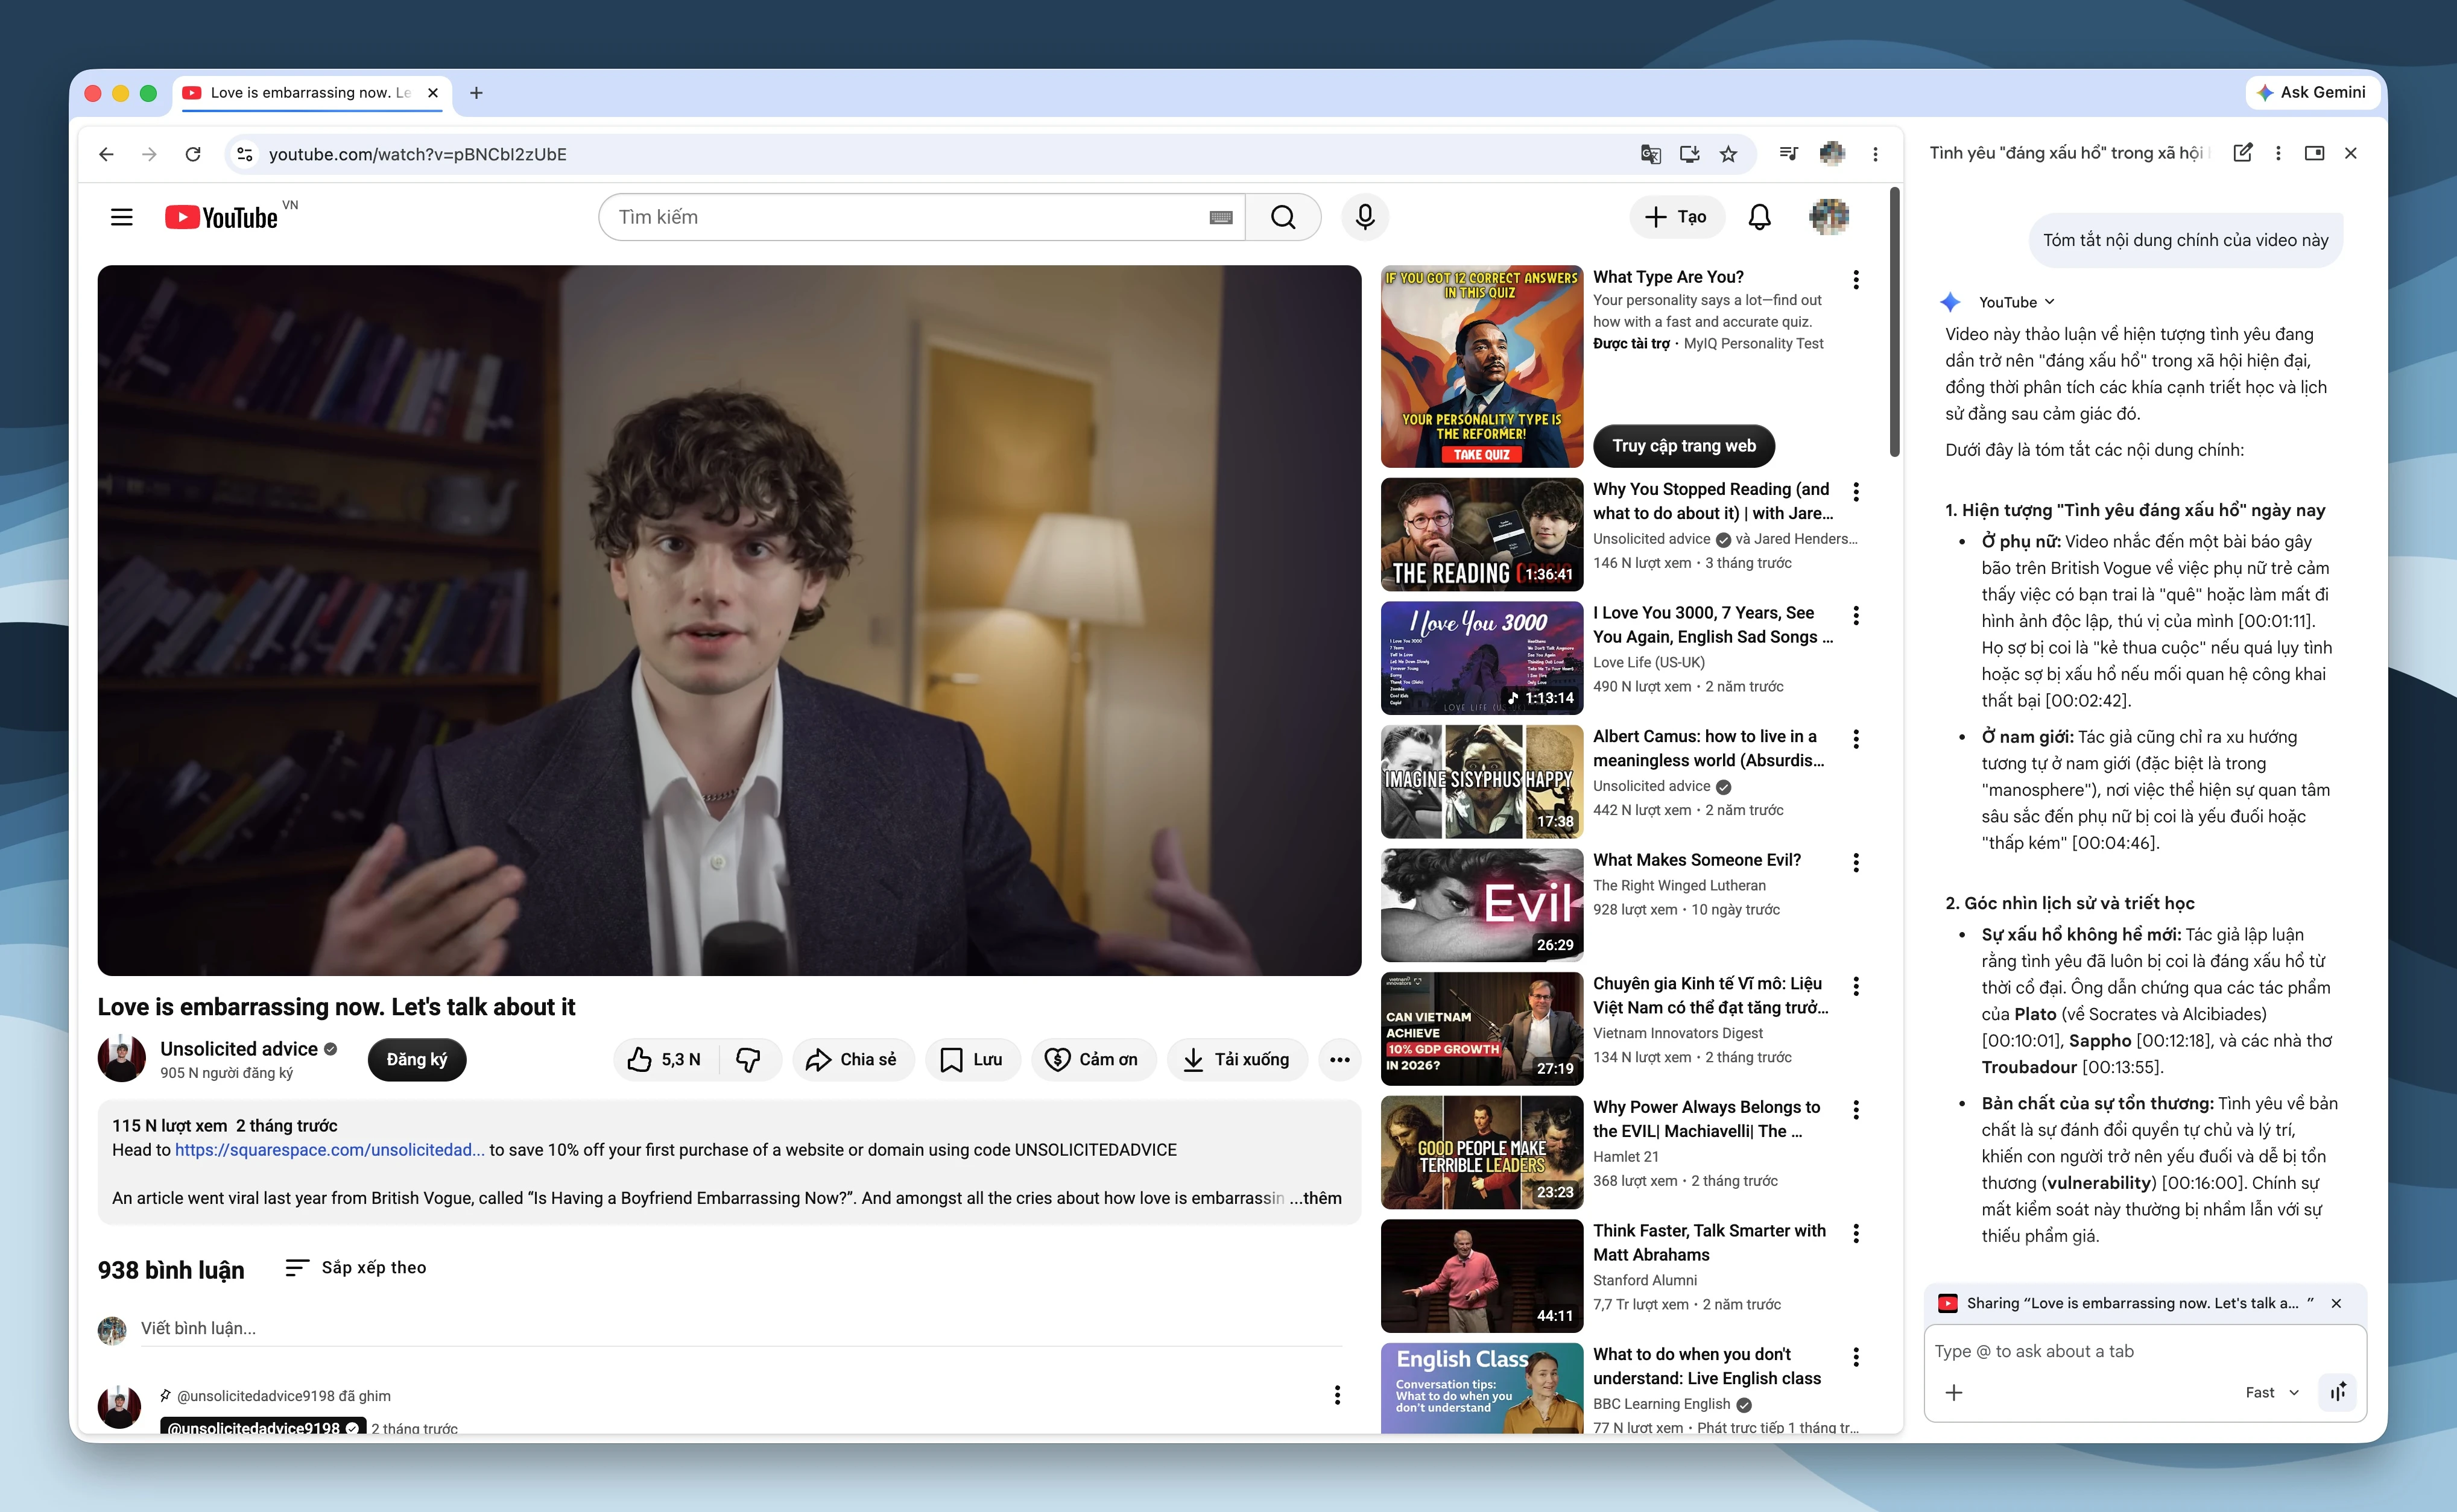Screen dimensions: 2457x1512
Task: Dislike the video with the thumbs-down
Action: click(749, 1059)
